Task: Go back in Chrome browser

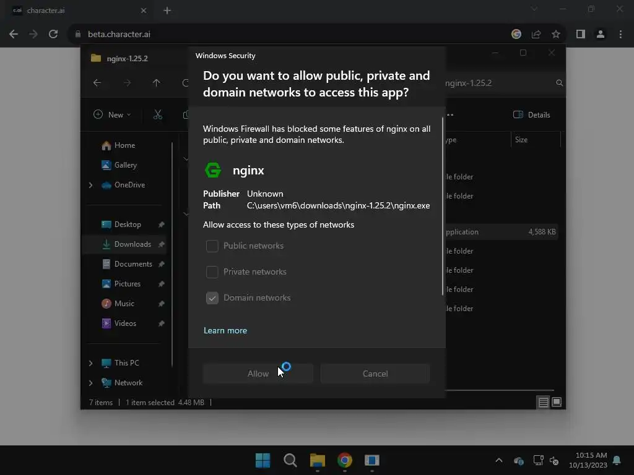Action: pyautogui.click(x=14, y=35)
